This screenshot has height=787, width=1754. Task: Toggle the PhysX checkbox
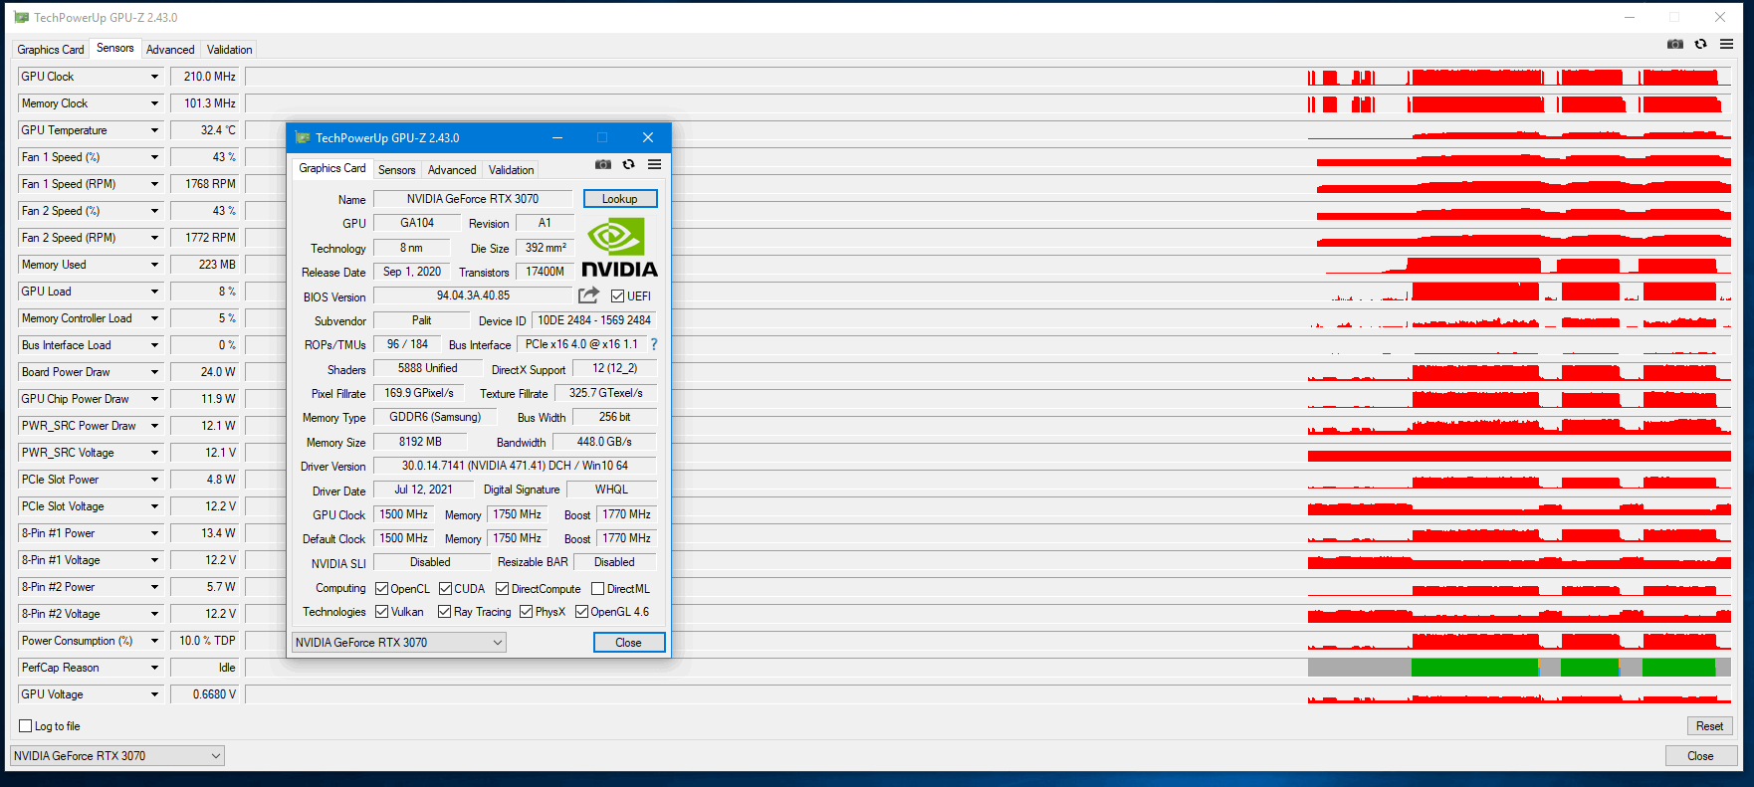pos(526,612)
